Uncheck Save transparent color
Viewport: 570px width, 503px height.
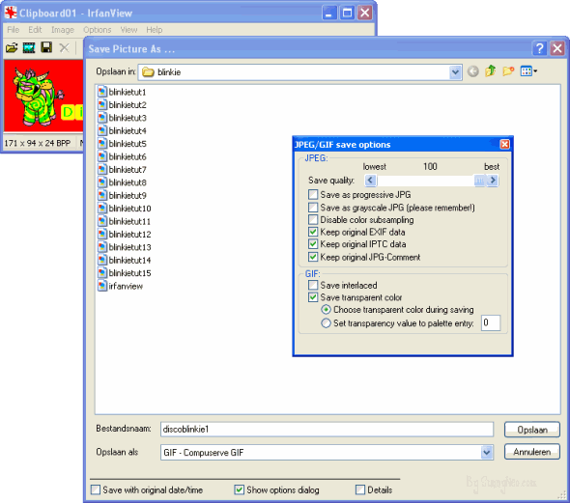(x=313, y=297)
